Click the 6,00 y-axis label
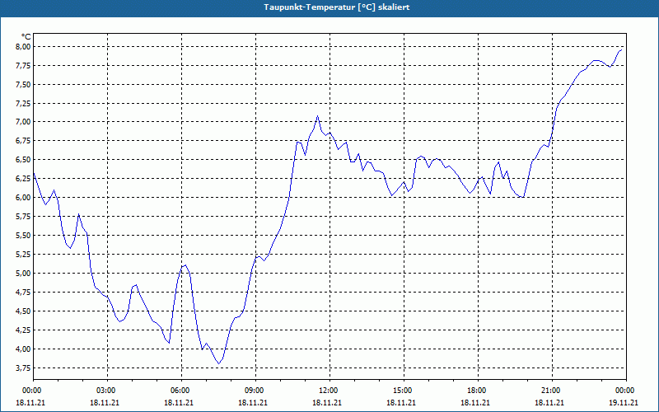This screenshot has height=412, width=659. click(x=24, y=198)
